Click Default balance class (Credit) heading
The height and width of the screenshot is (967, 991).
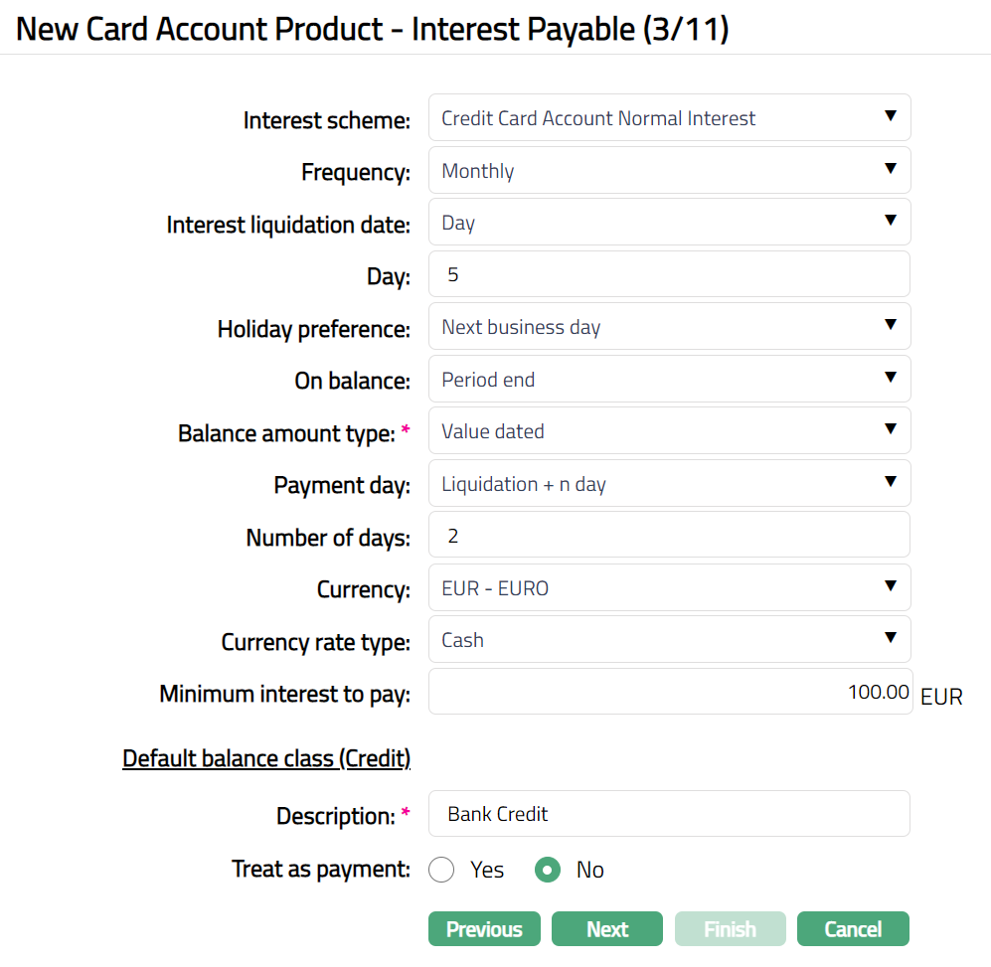tap(266, 759)
